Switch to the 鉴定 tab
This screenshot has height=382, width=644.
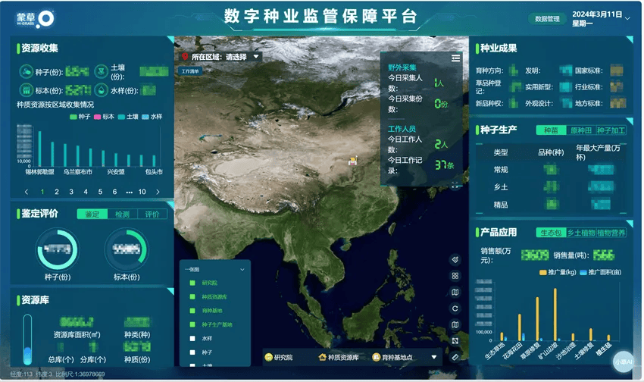pyautogui.click(x=92, y=214)
